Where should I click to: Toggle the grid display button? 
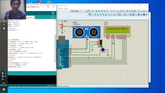point(89,11)
